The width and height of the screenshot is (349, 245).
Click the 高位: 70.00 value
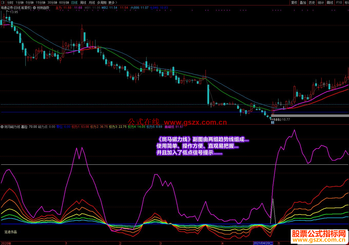[29, 127]
